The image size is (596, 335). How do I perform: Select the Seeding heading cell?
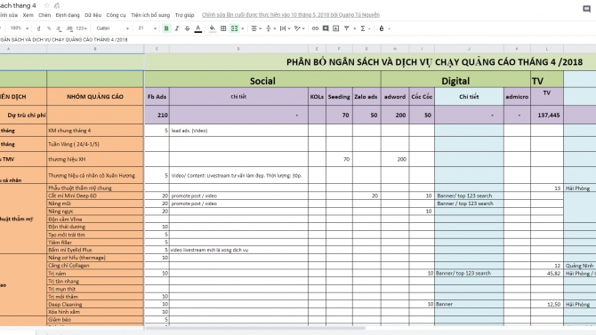point(339,97)
